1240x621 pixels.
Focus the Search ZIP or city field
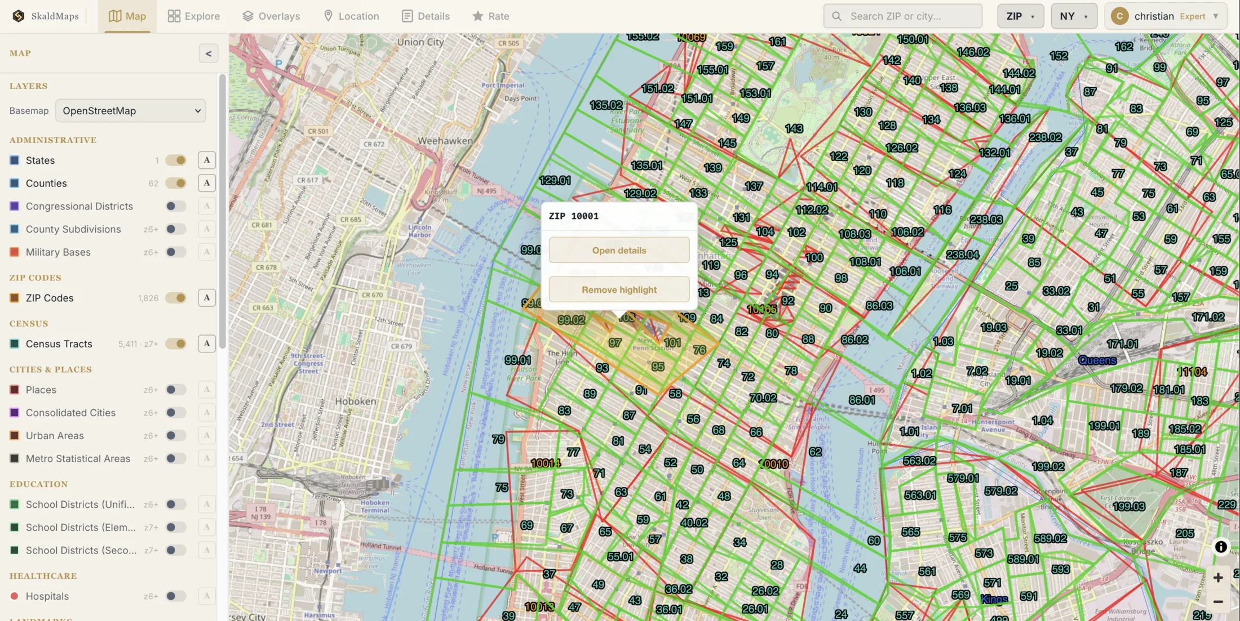coord(903,16)
